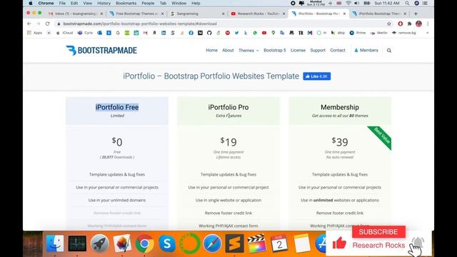Click the $19 price
This screenshot has width=457, height=257.
pyautogui.click(x=228, y=142)
